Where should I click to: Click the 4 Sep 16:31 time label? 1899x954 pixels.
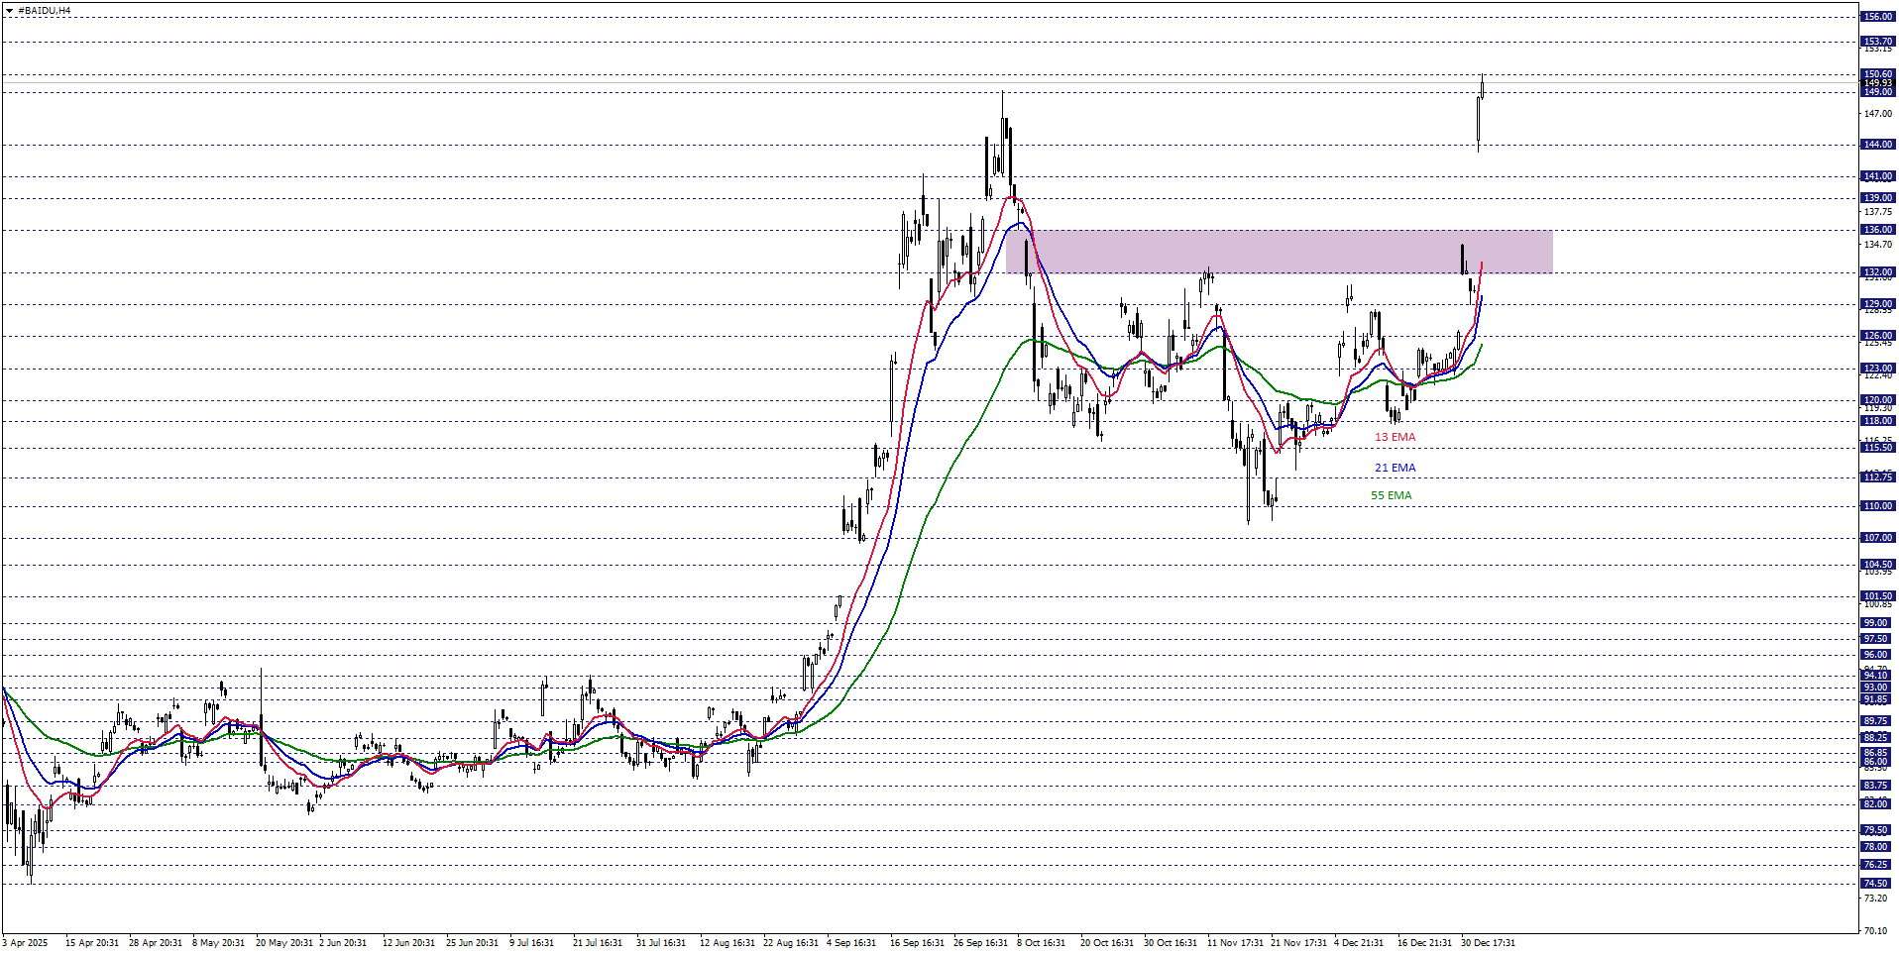click(851, 942)
